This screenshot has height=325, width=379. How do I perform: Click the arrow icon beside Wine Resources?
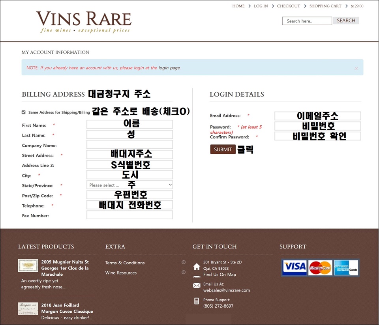(184, 272)
